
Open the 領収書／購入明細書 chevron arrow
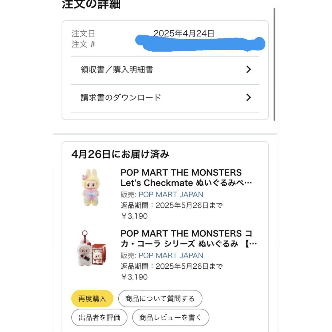[x=249, y=69]
